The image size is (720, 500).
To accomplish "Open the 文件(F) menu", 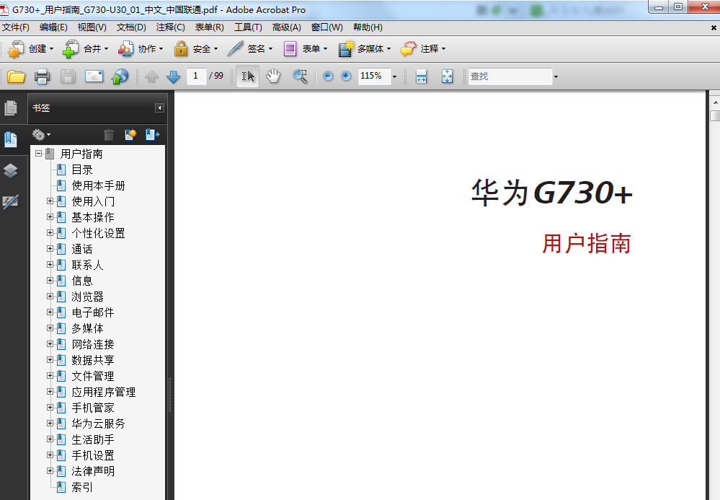I will pyautogui.click(x=16, y=27).
